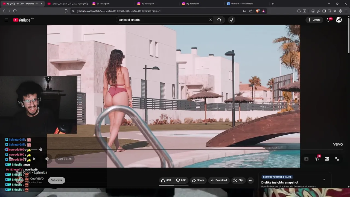Image resolution: width=350 pixels, height=197 pixels.
Task: Start voice search with the microphone
Action: click(x=232, y=20)
